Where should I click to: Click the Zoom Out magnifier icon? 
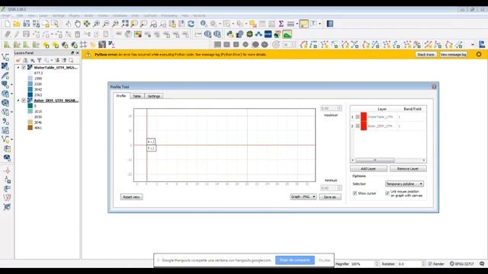pyautogui.click(x=106, y=24)
